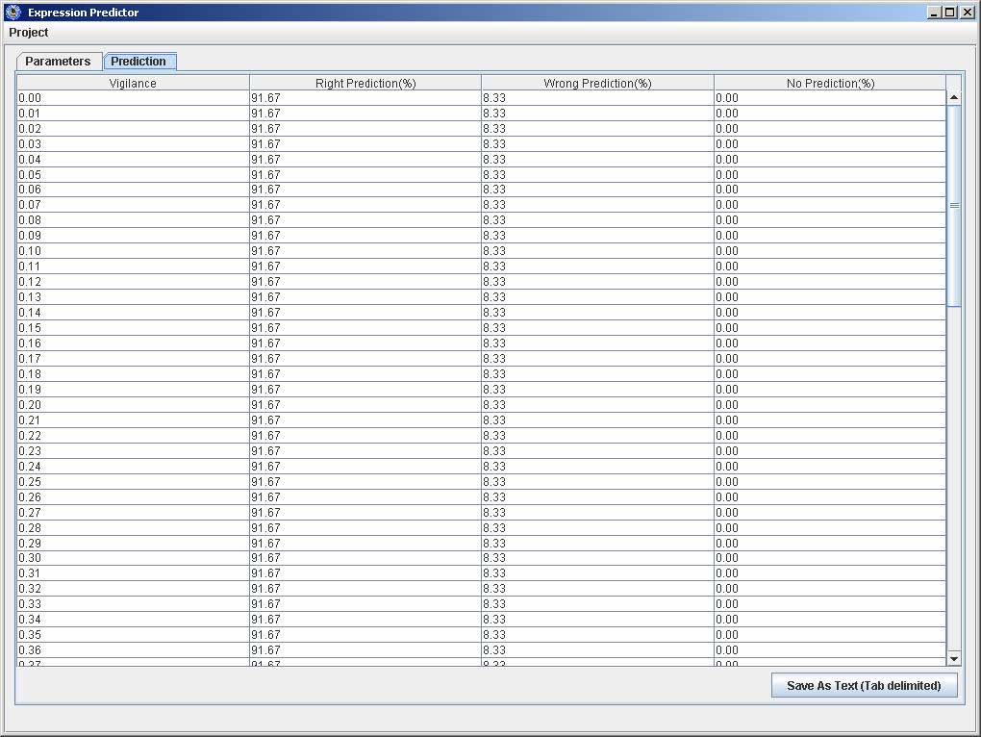Select vigilance cell 0.16
Screen dimensions: 981x737
133,343
